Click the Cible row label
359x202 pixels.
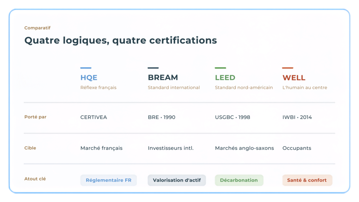tap(30, 148)
